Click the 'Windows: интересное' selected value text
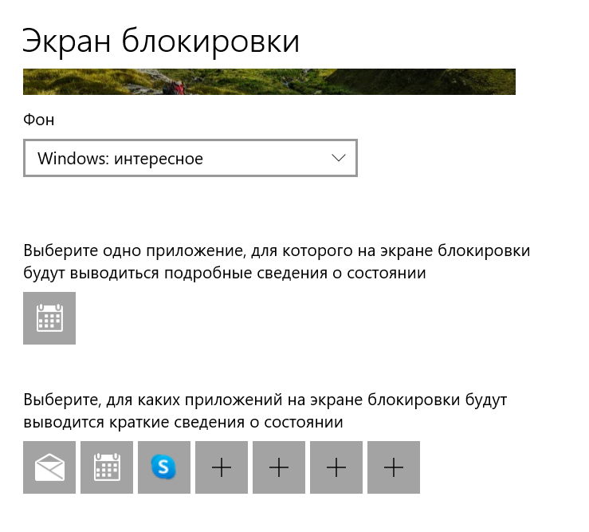The width and height of the screenshot is (589, 532). pyautogui.click(x=120, y=159)
